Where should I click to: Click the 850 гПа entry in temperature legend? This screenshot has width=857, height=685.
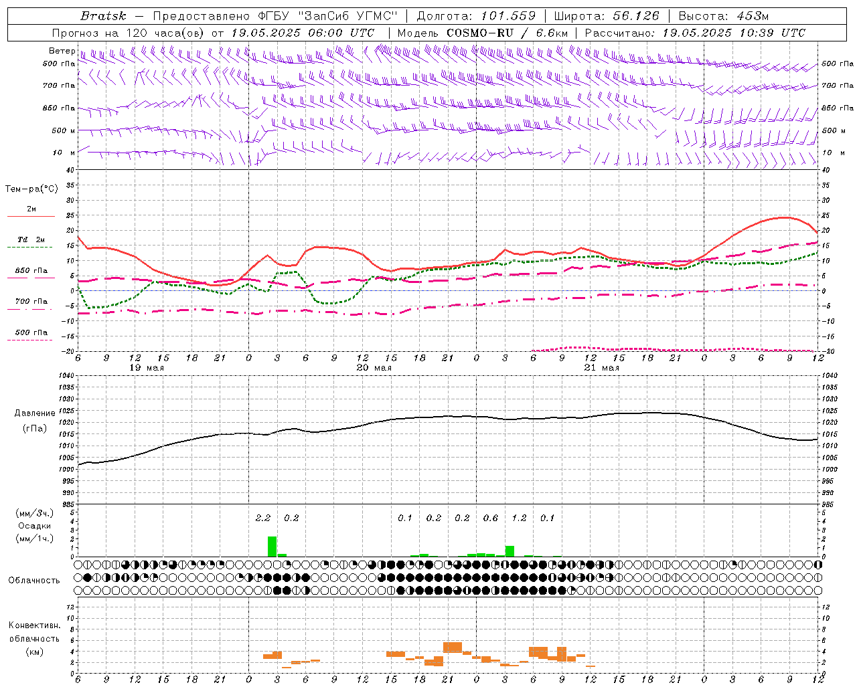[x=31, y=270]
